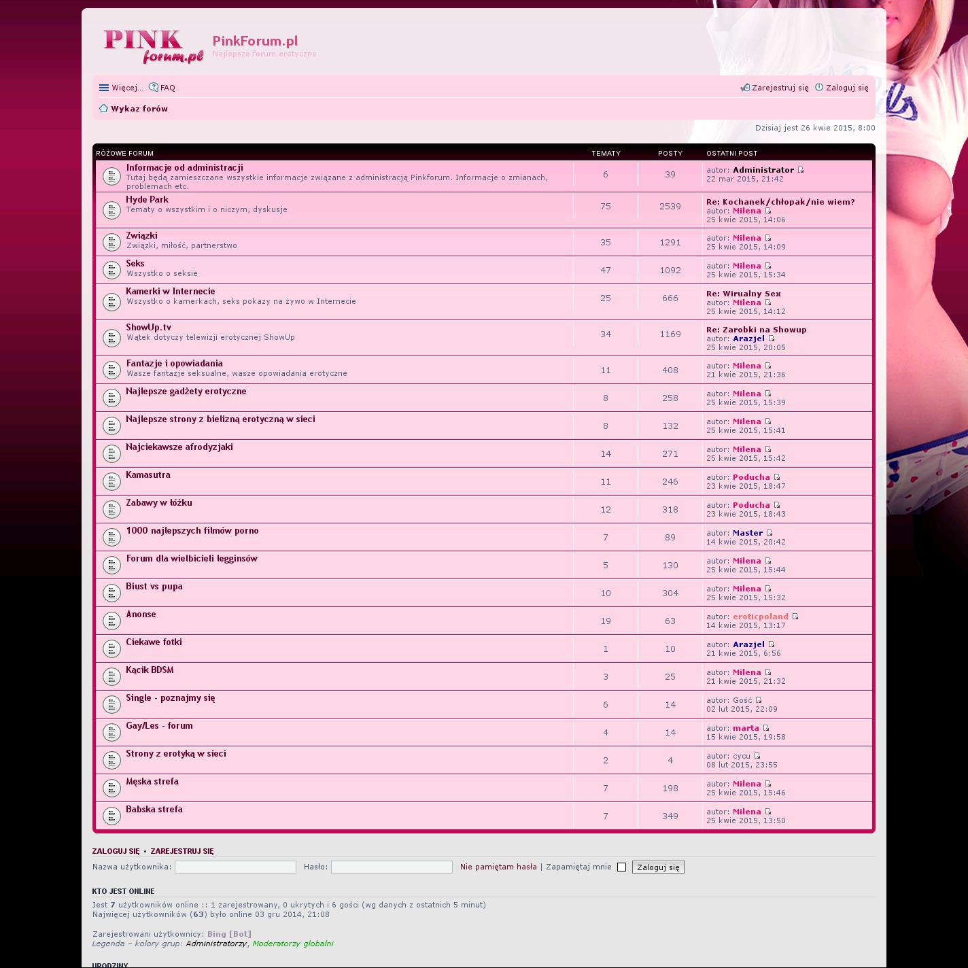Image resolution: width=968 pixels, height=968 pixels.
Task: View latest post icon in Ciekawe fotki row
Action: 772,644
